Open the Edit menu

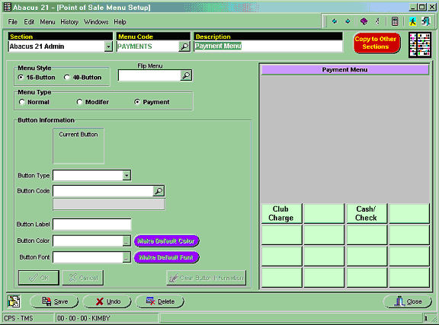(x=29, y=22)
